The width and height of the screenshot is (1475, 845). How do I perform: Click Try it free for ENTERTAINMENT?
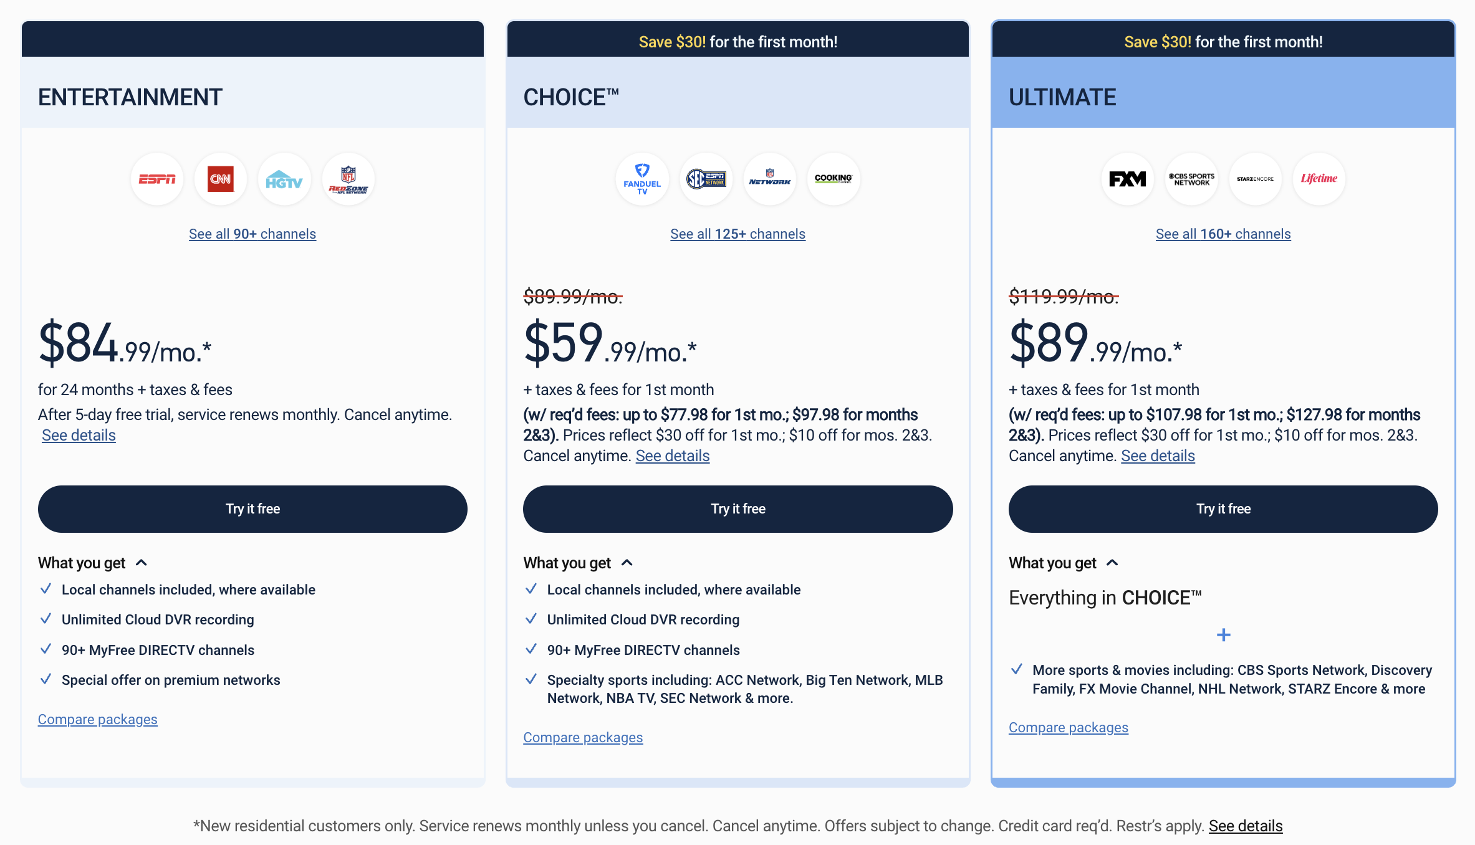point(252,508)
